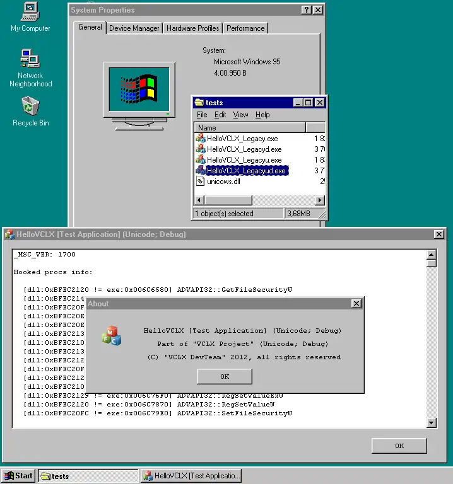Click the HelloVCLX_Legacyud.exe file icon
This screenshot has height=484, width=453.
[x=201, y=170]
